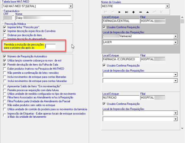Image resolution: width=185 pixels, height=143 pixels.
Task: Enable Exibe produtos Inativos na Pesquisa
Action: tap(5, 69)
